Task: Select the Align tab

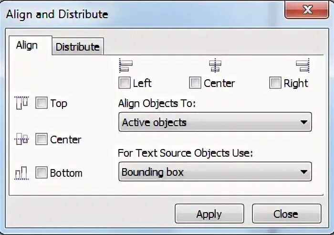Action: [27, 45]
